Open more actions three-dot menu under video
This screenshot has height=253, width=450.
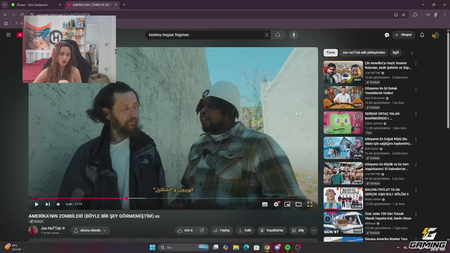point(314,231)
